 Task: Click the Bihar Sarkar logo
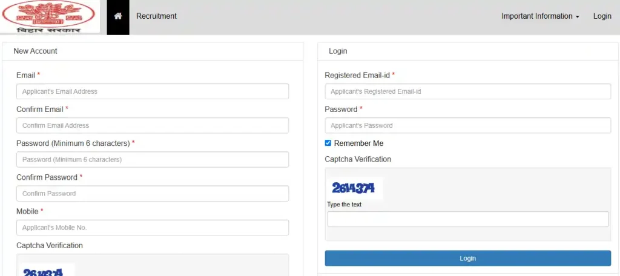pos(50,16)
